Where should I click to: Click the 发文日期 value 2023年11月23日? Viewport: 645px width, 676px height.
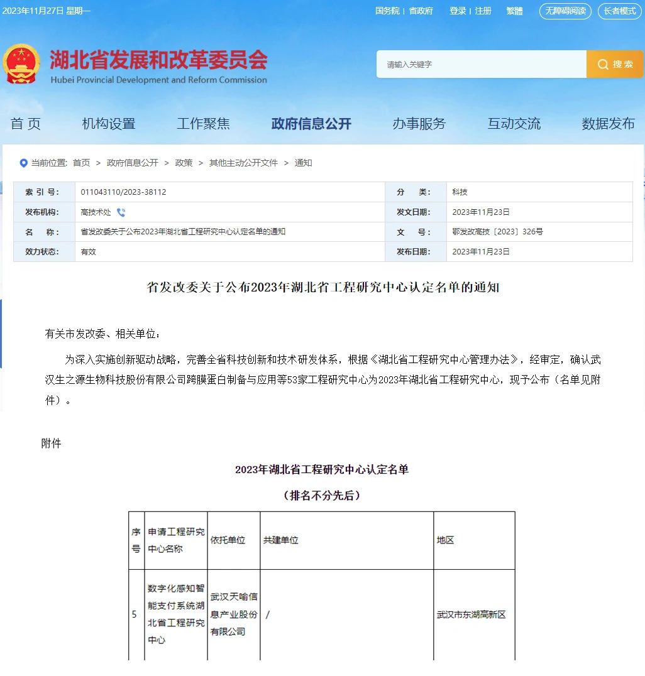[x=481, y=212]
